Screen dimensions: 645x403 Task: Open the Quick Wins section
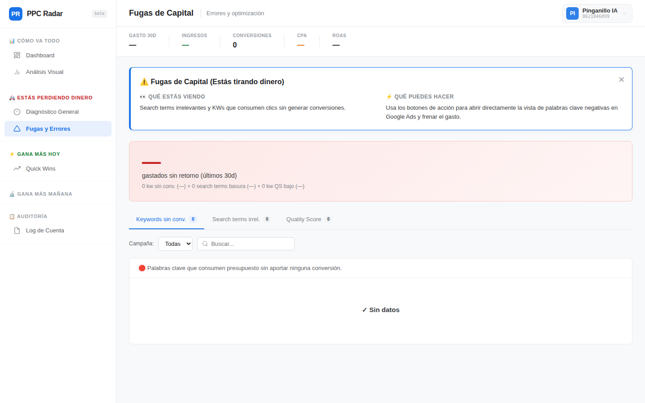[x=58, y=168]
